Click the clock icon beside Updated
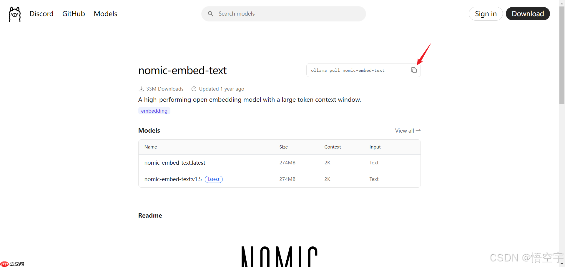565x267 pixels. pyautogui.click(x=194, y=89)
